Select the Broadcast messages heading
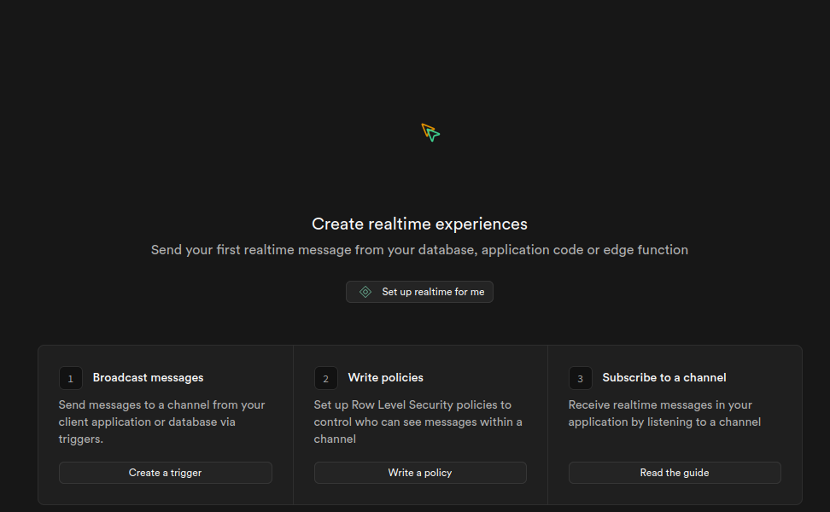This screenshot has height=512, width=830. [148, 377]
